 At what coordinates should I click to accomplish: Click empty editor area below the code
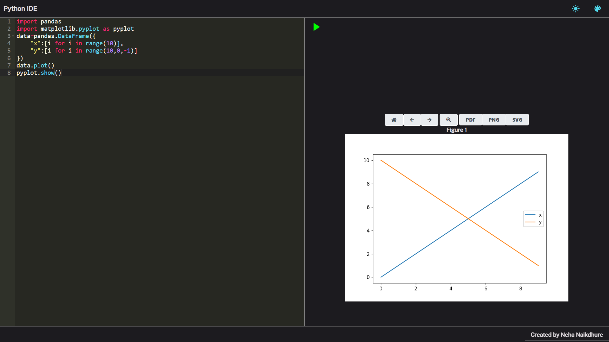click(159, 190)
